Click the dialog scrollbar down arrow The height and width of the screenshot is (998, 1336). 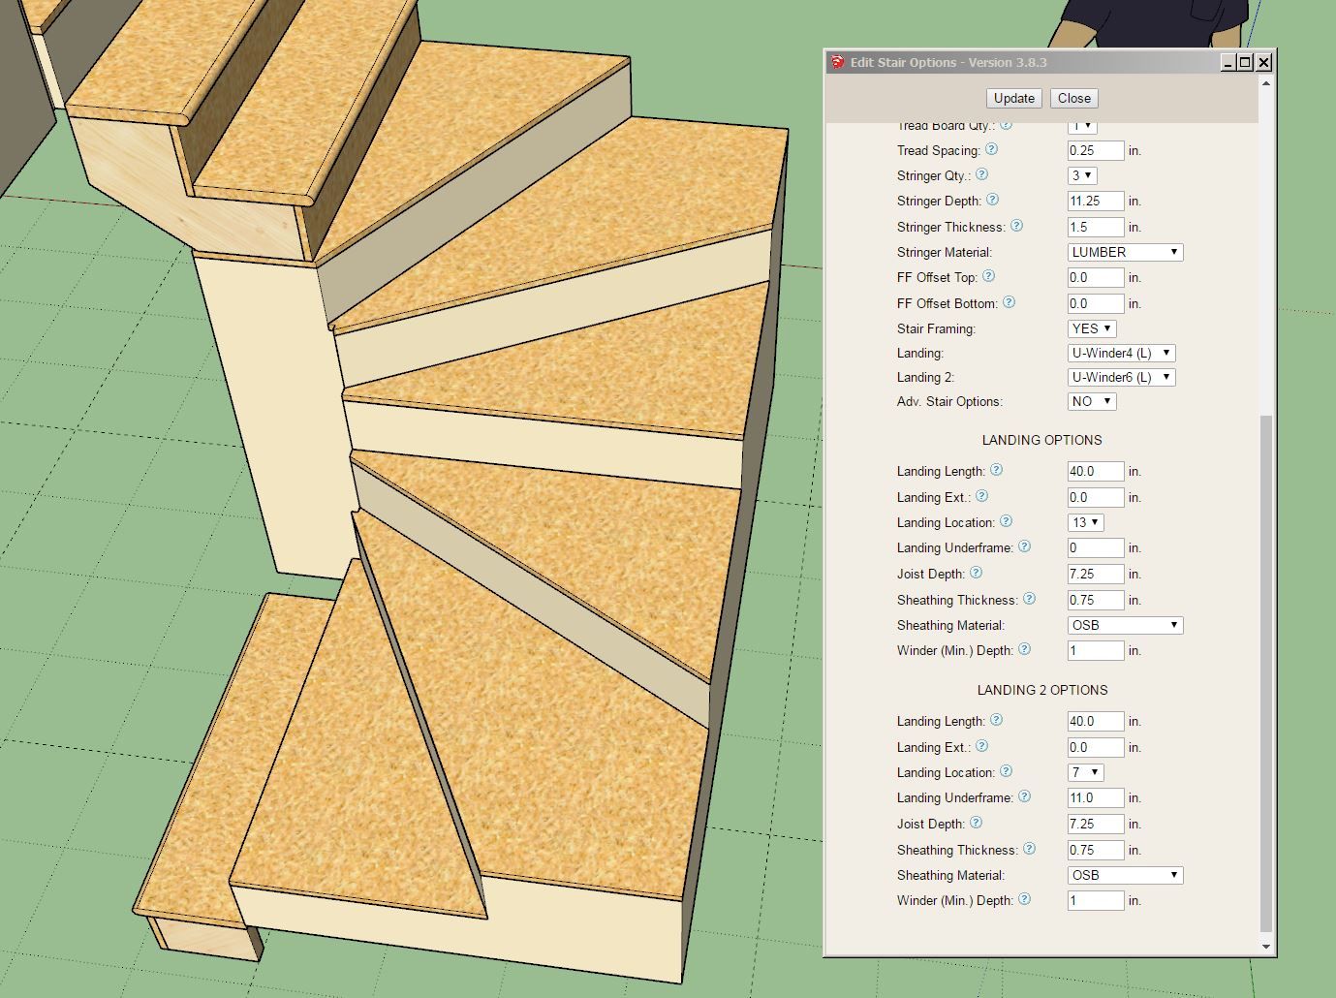click(x=1265, y=947)
